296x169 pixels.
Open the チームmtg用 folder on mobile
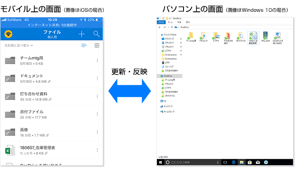[52, 60]
